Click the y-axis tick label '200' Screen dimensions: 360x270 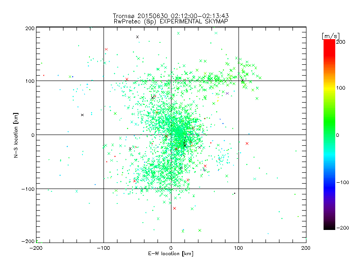(30, 28)
